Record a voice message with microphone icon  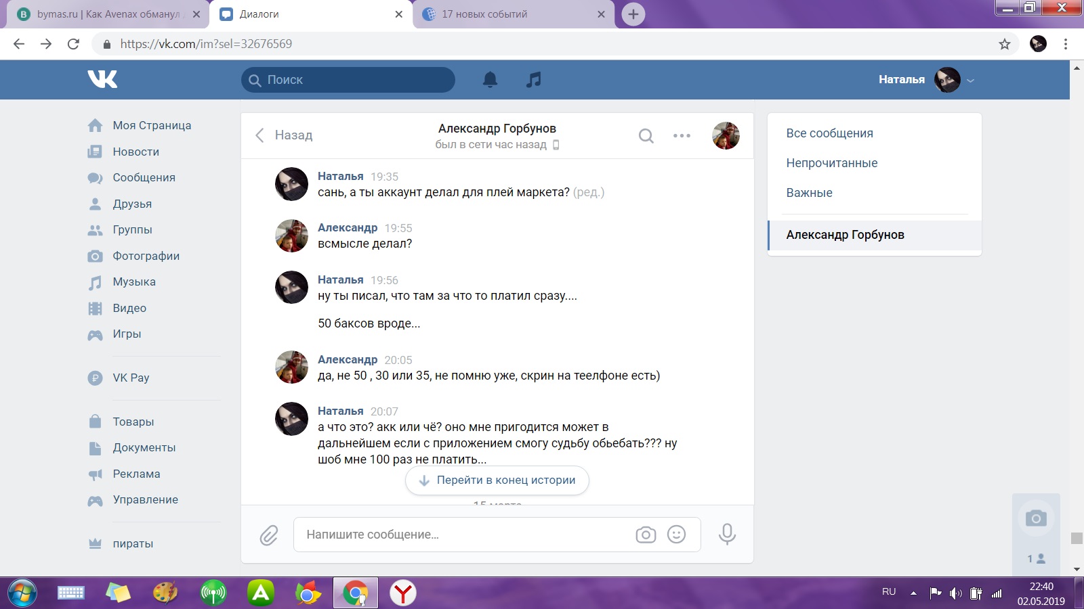pos(727,535)
